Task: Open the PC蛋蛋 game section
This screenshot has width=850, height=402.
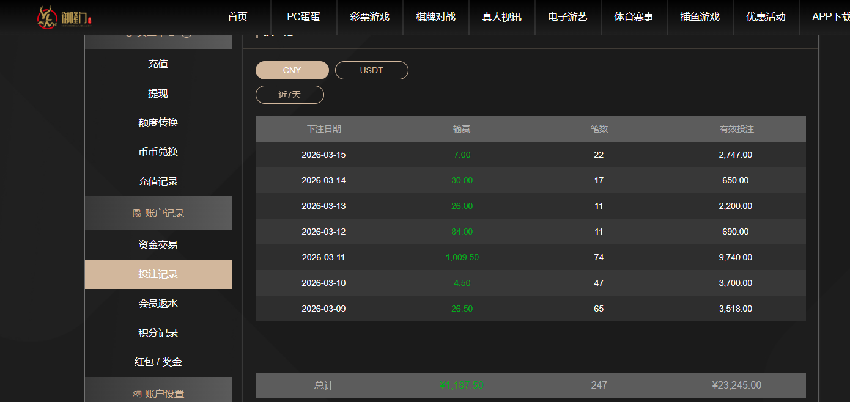Action: [x=303, y=17]
